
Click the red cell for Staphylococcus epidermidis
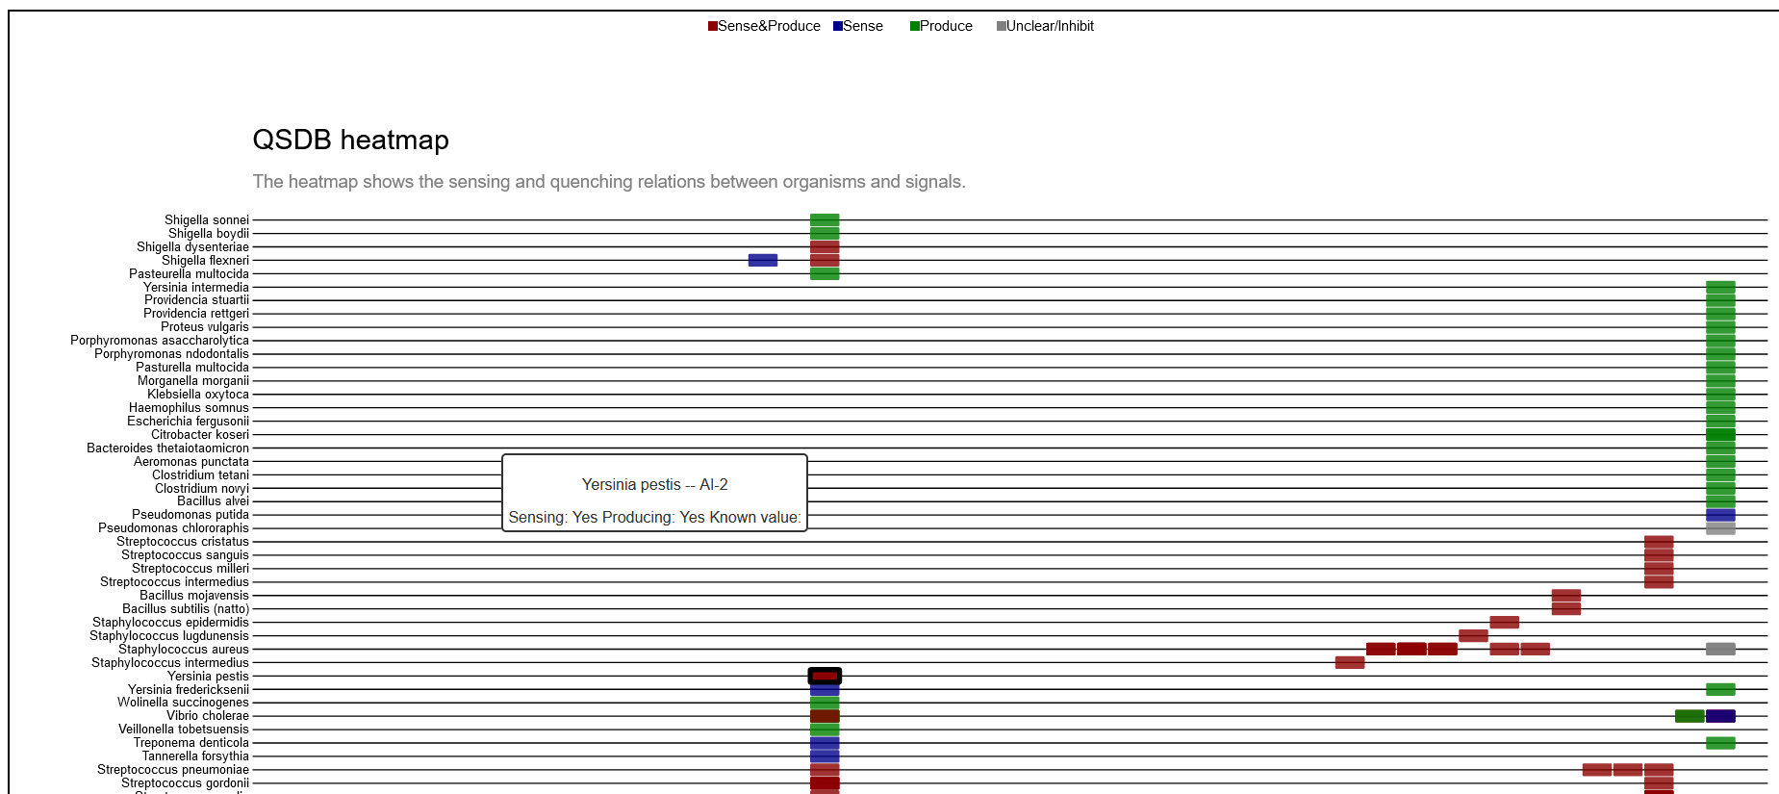point(1505,623)
